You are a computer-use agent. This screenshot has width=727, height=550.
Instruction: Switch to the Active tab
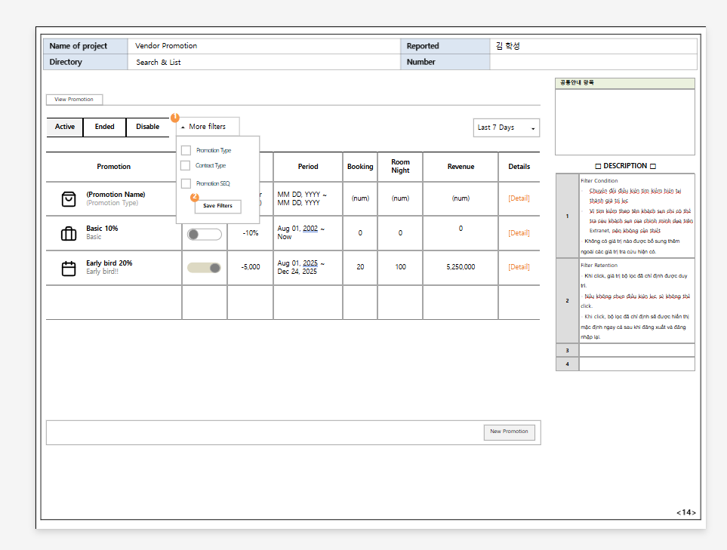(x=65, y=127)
